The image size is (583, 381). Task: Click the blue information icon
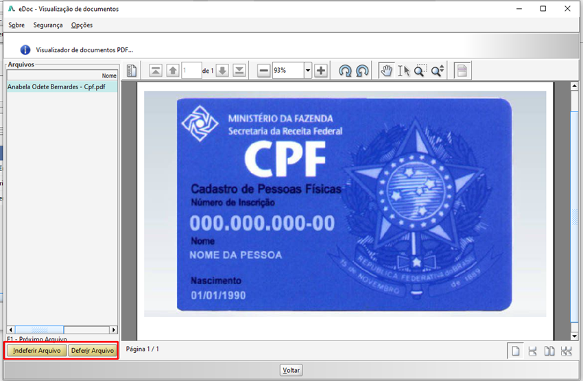point(25,50)
